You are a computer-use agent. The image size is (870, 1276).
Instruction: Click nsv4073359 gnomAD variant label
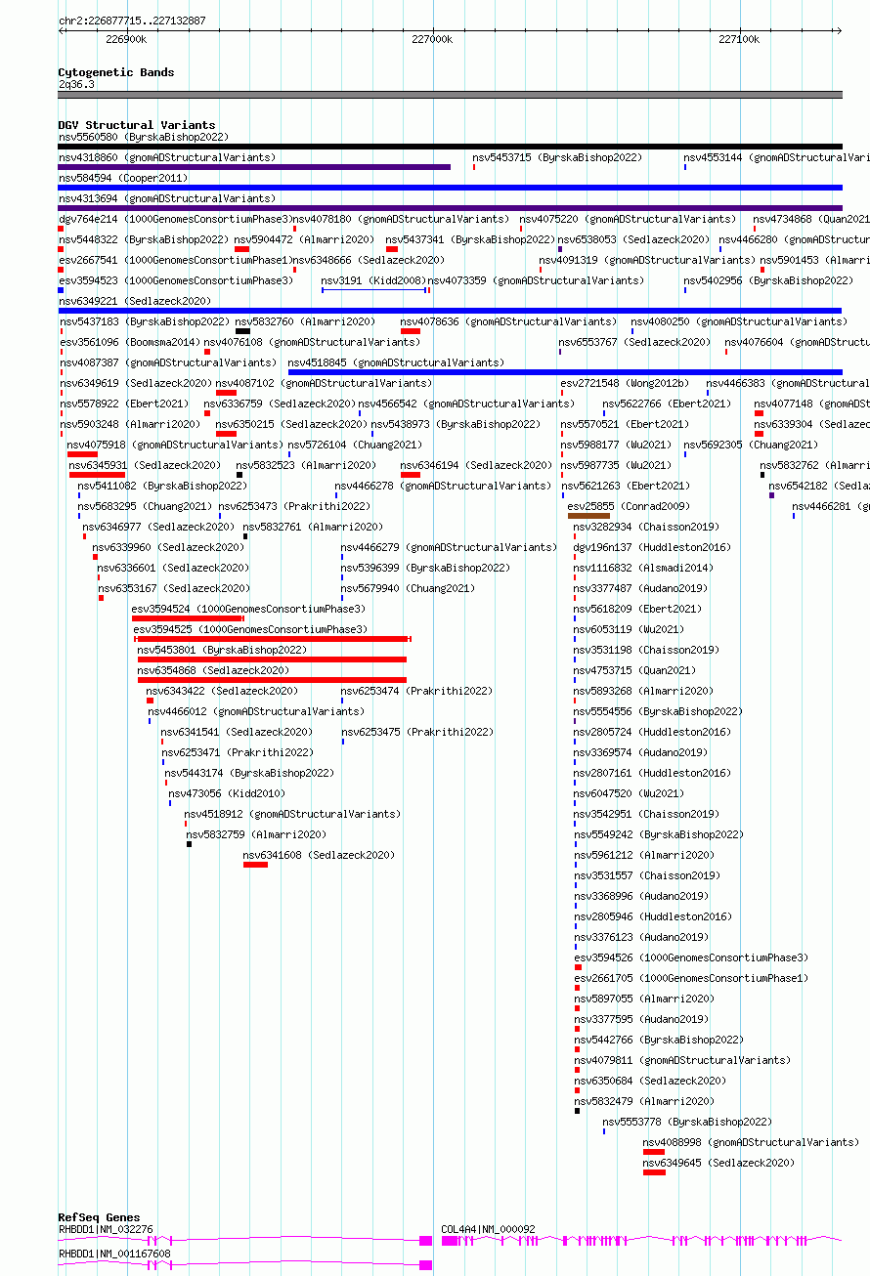(x=536, y=281)
